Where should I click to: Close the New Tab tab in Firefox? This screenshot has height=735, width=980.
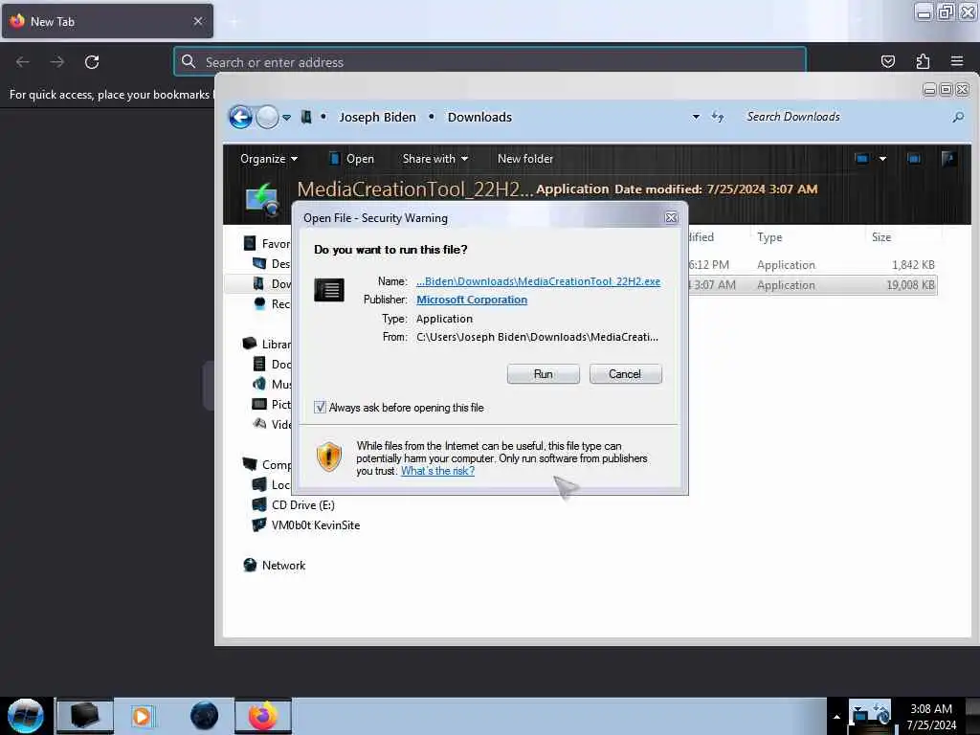198,21
